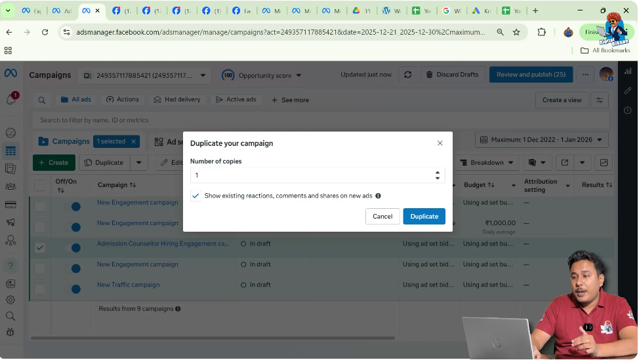Expand the Breakdown dropdown

tap(487, 163)
